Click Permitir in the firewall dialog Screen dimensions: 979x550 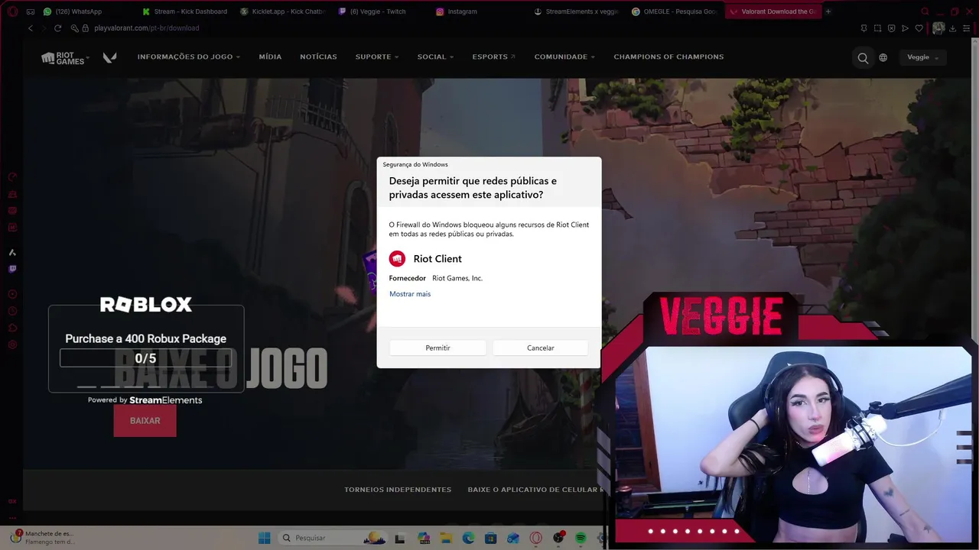tap(437, 348)
